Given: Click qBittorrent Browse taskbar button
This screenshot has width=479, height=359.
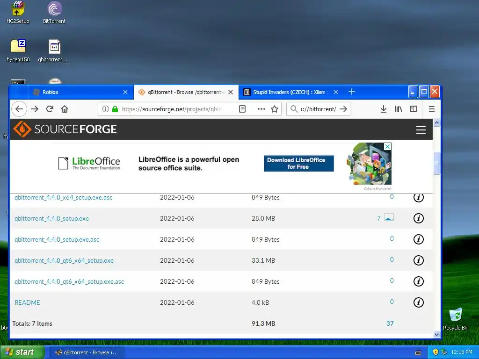Looking at the screenshot, I should pos(87,352).
